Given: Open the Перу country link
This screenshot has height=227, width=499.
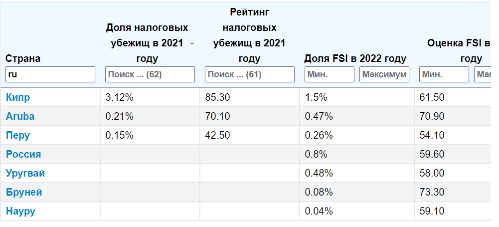Looking at the screenshot, I should (x=18, y=135).
